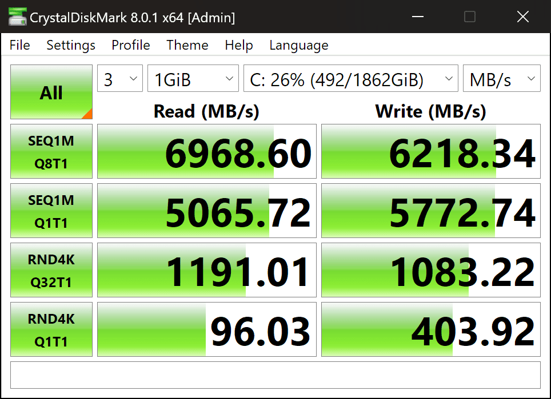Click the Read (MB/s) column header
This screenshot has width=551, height=399.
click(206, 111)
